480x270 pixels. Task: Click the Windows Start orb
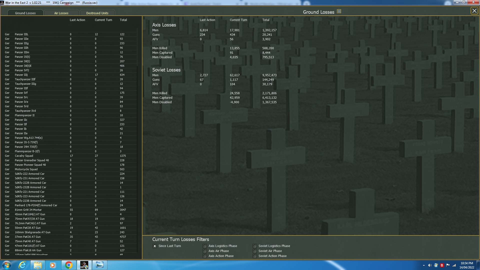tap(7, 265)
